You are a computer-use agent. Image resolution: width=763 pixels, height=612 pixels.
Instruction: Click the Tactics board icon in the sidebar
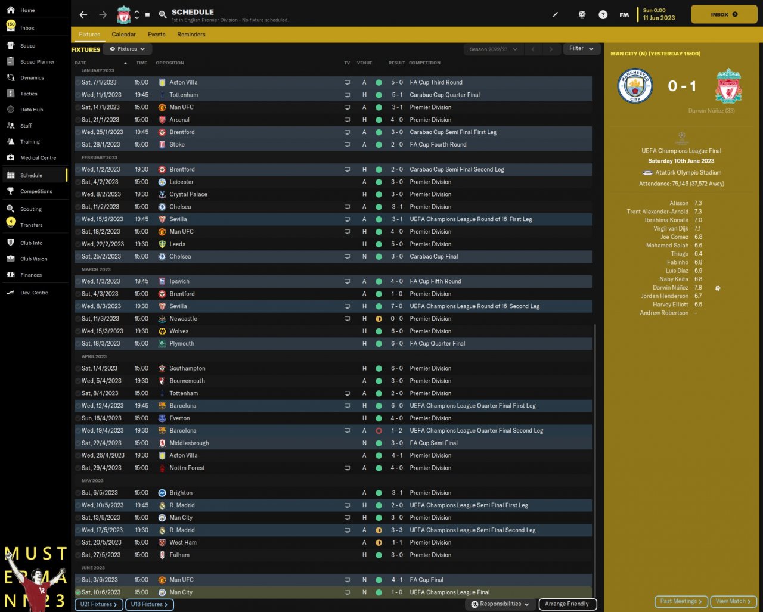[11, 94]
